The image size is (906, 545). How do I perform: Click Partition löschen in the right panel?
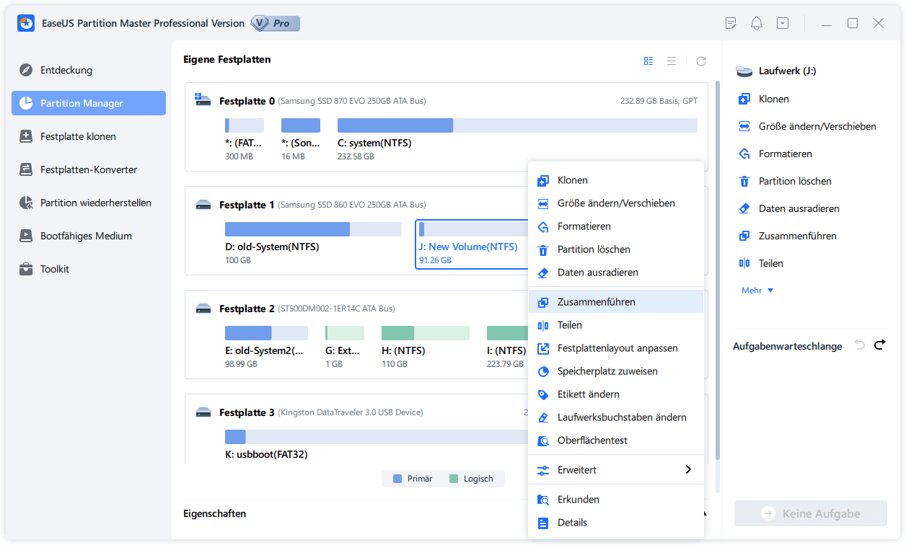[x=785, y=181]
